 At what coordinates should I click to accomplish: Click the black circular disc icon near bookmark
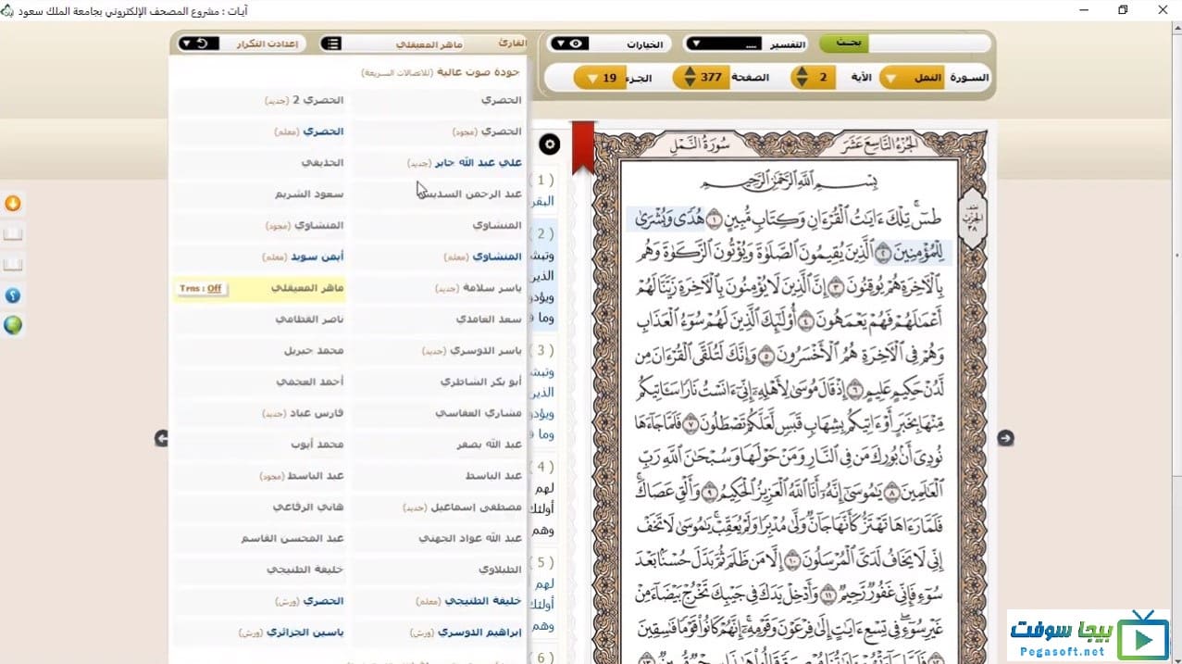pos(550,144)
